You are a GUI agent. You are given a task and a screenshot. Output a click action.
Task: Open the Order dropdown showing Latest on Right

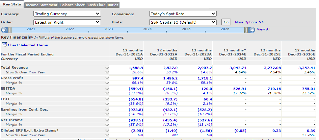coord(67,22)
